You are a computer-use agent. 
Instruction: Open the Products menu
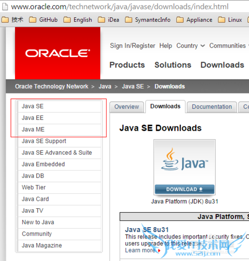click(x=127, y=65)
